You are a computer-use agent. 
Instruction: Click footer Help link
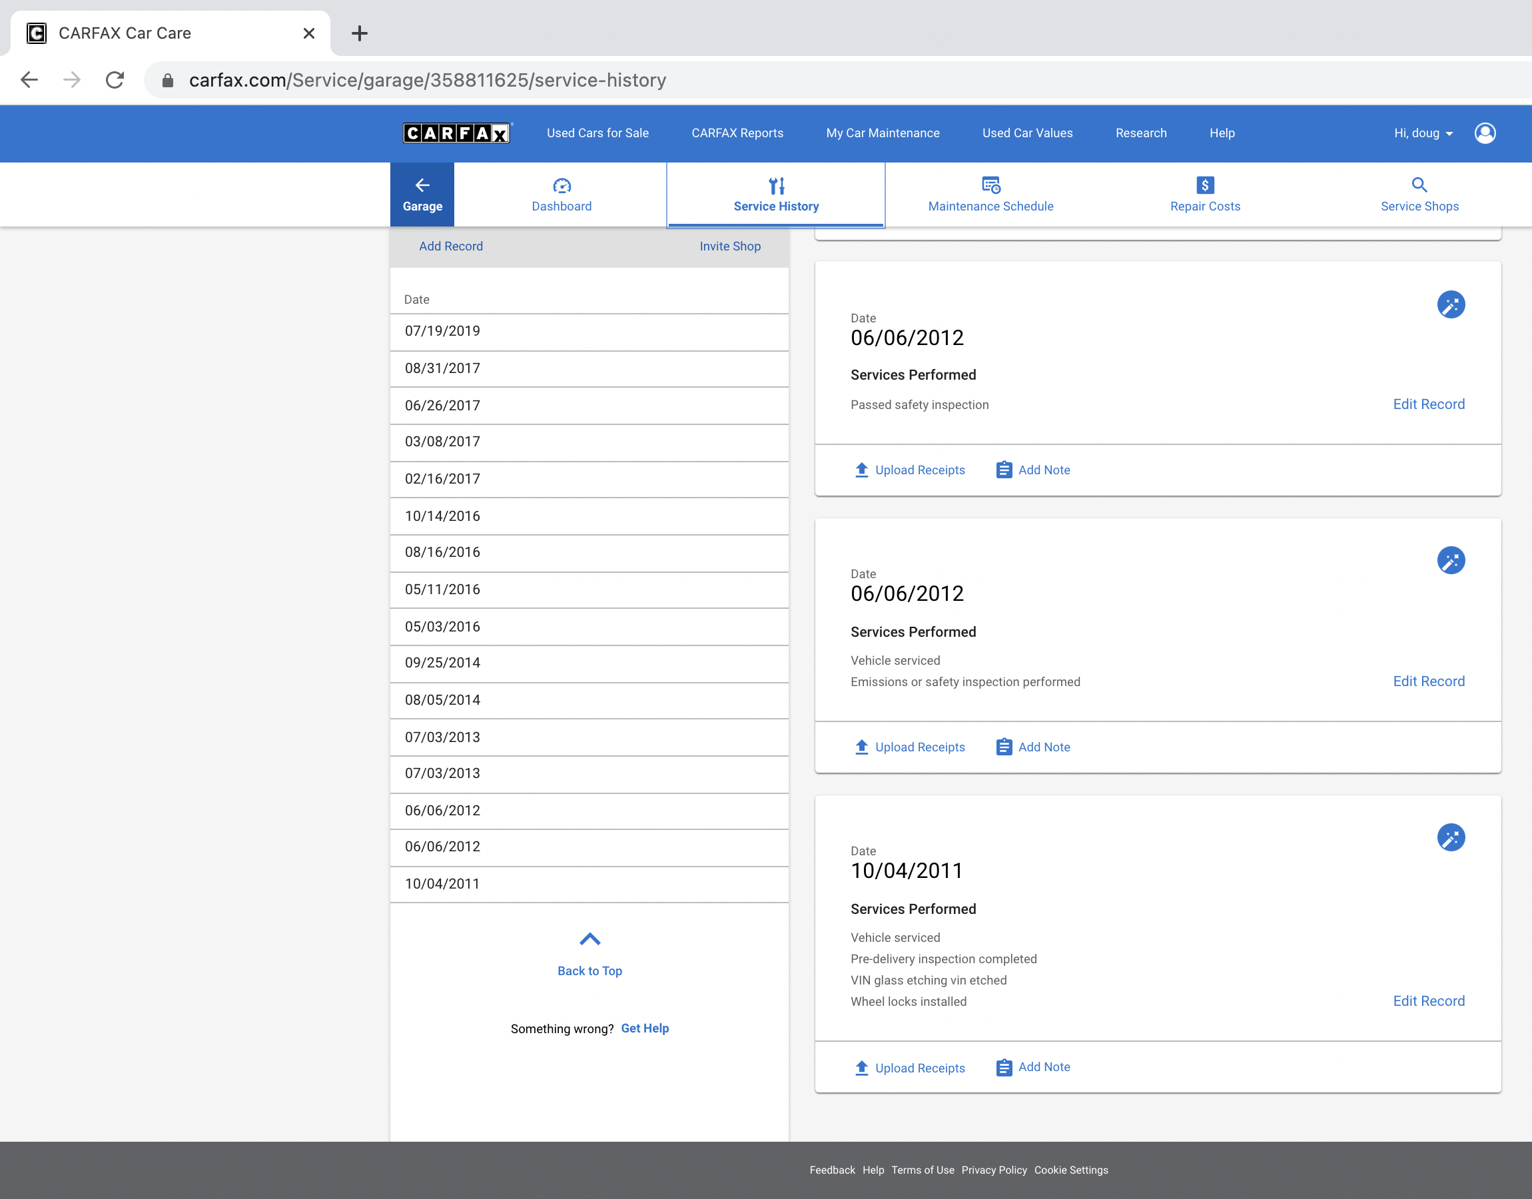[x=873, y=1170]
